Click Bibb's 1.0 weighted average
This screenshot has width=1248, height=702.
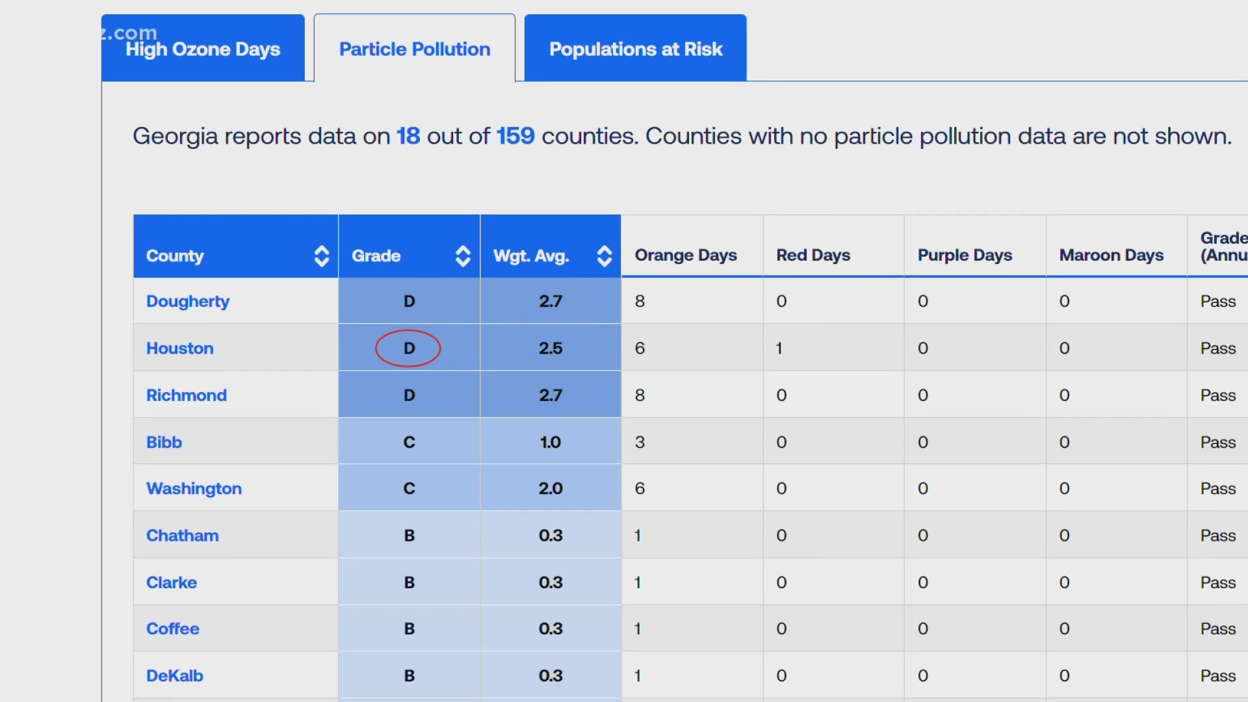[x=551, y=442]
